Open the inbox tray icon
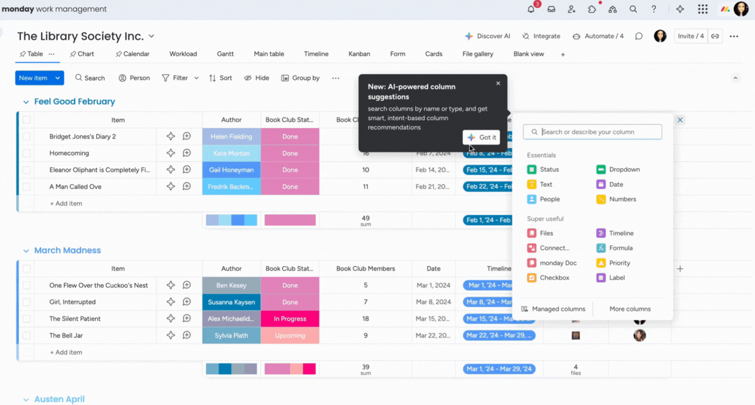This screenshot has height=405, width=755. tap(551, 9)
